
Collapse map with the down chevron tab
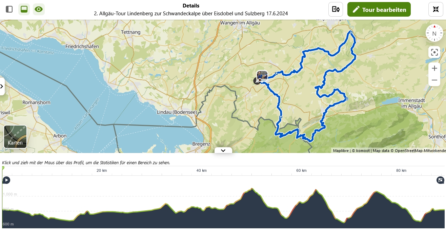click(223, 150)
